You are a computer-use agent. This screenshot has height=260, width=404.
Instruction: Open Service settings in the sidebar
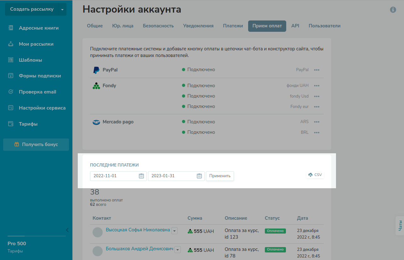(42, 108)
